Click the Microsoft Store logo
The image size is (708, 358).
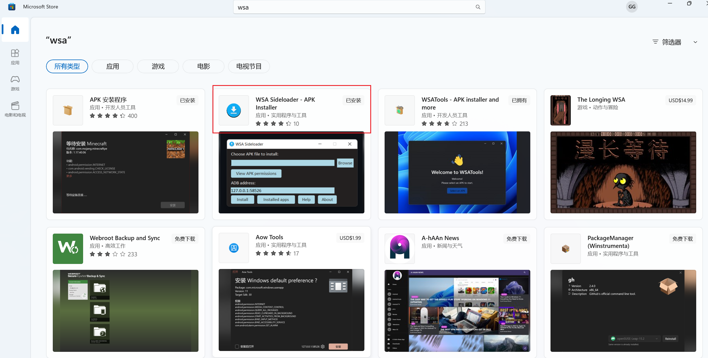click(x=12, y=6)
